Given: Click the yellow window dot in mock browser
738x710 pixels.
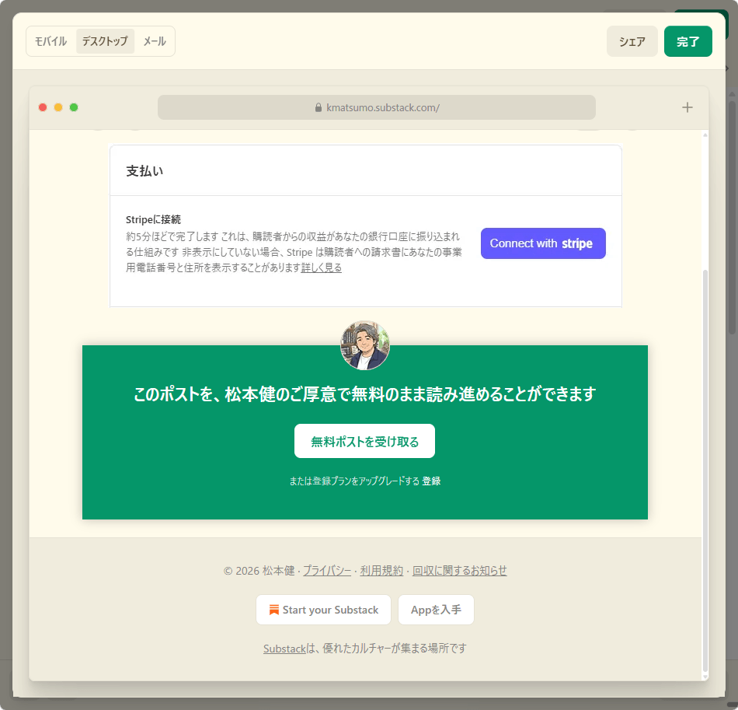Looking at the screenshot, I should (x=58, y=107).
